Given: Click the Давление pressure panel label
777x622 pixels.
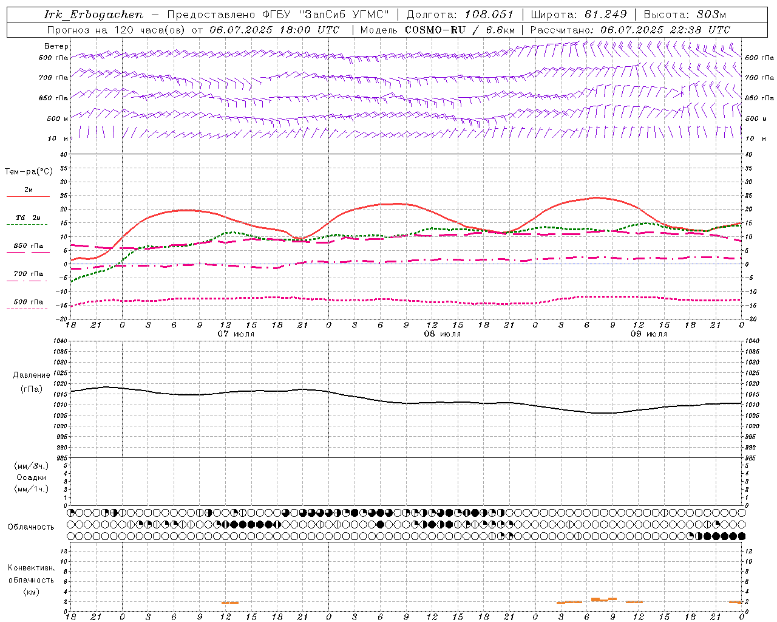Looking at the screenshot, I should tap(32, 375).
